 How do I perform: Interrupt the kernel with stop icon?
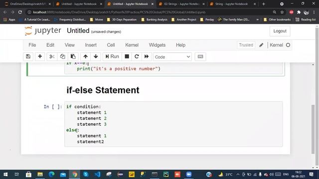click(127, 57)
